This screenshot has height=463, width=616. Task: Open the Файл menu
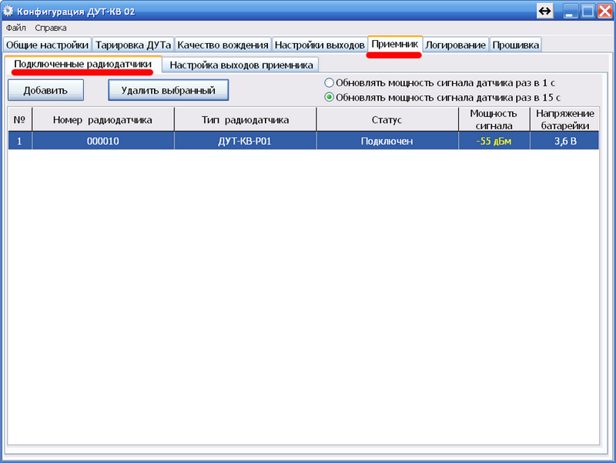pos(15,28)
